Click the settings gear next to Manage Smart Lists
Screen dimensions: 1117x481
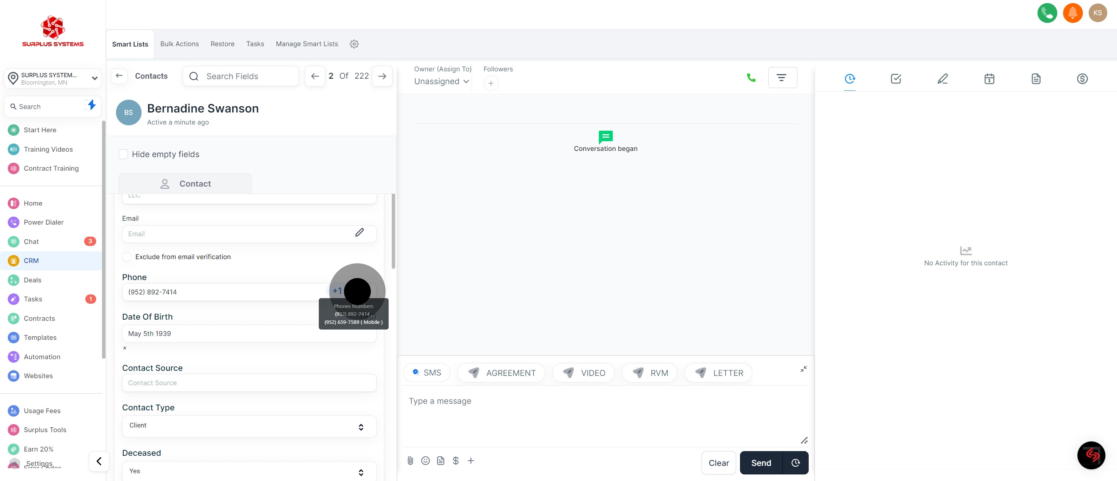[354, 44]
